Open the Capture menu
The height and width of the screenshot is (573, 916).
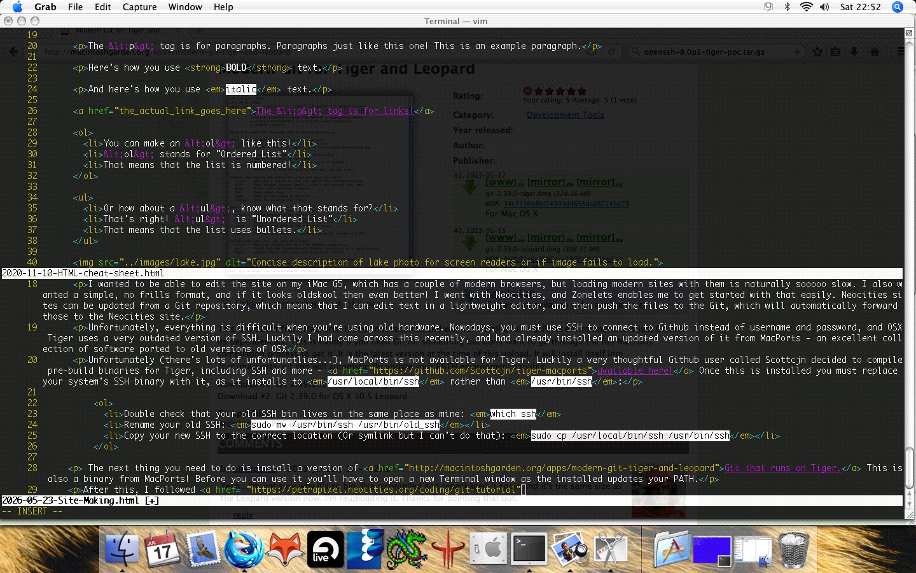click(139, 7)
